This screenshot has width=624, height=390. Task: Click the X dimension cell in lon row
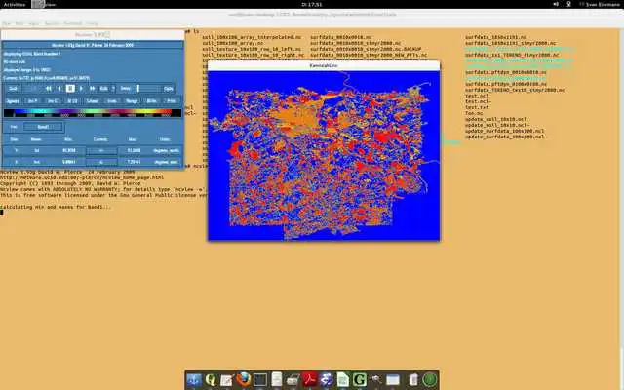click(16, 162)
